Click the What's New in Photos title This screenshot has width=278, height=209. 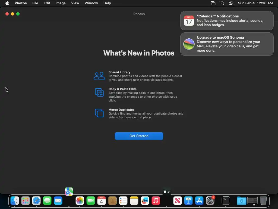[139, 53]
